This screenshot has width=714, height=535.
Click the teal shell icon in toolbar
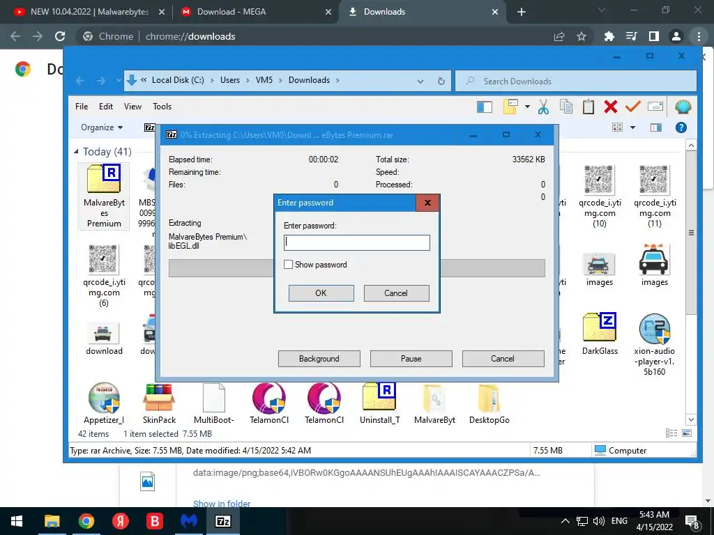point(683,107)
